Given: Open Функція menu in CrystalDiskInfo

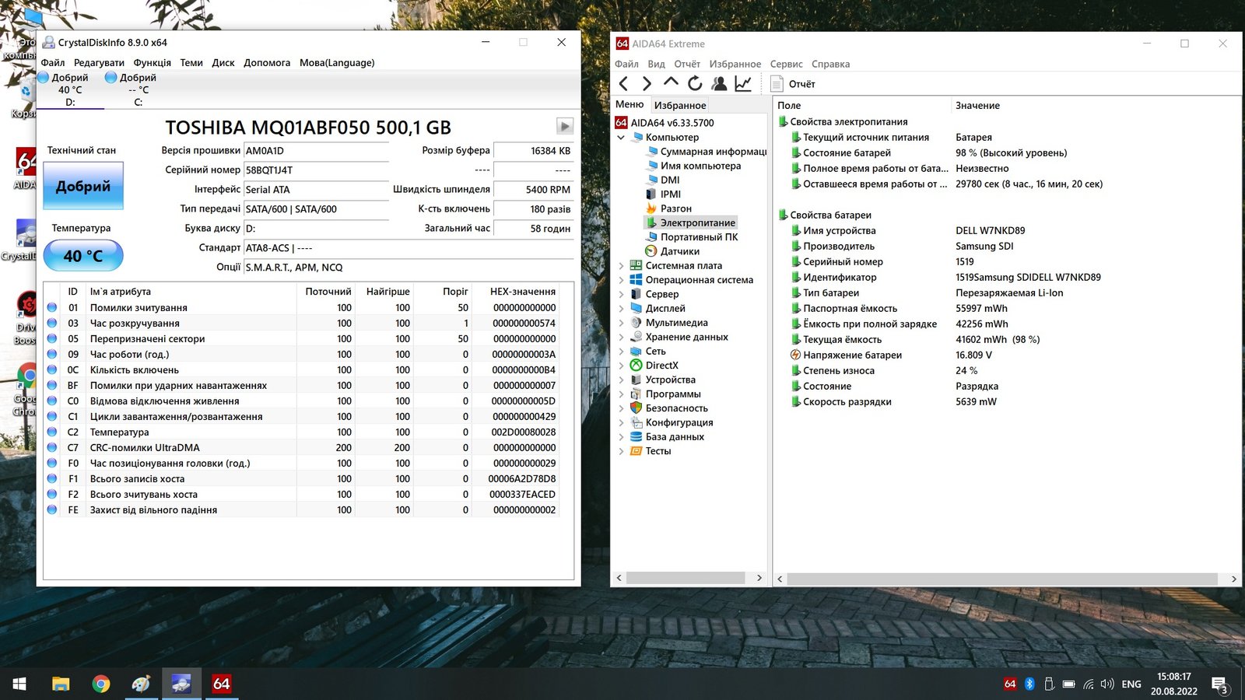Looking at the screenshot, I should (153, 63).
